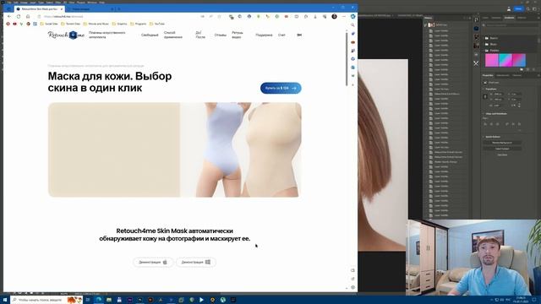Image resolution: width=541 pixels, height=304 pixels.
Task: Open Photoshop File menu
Action: 9,3
